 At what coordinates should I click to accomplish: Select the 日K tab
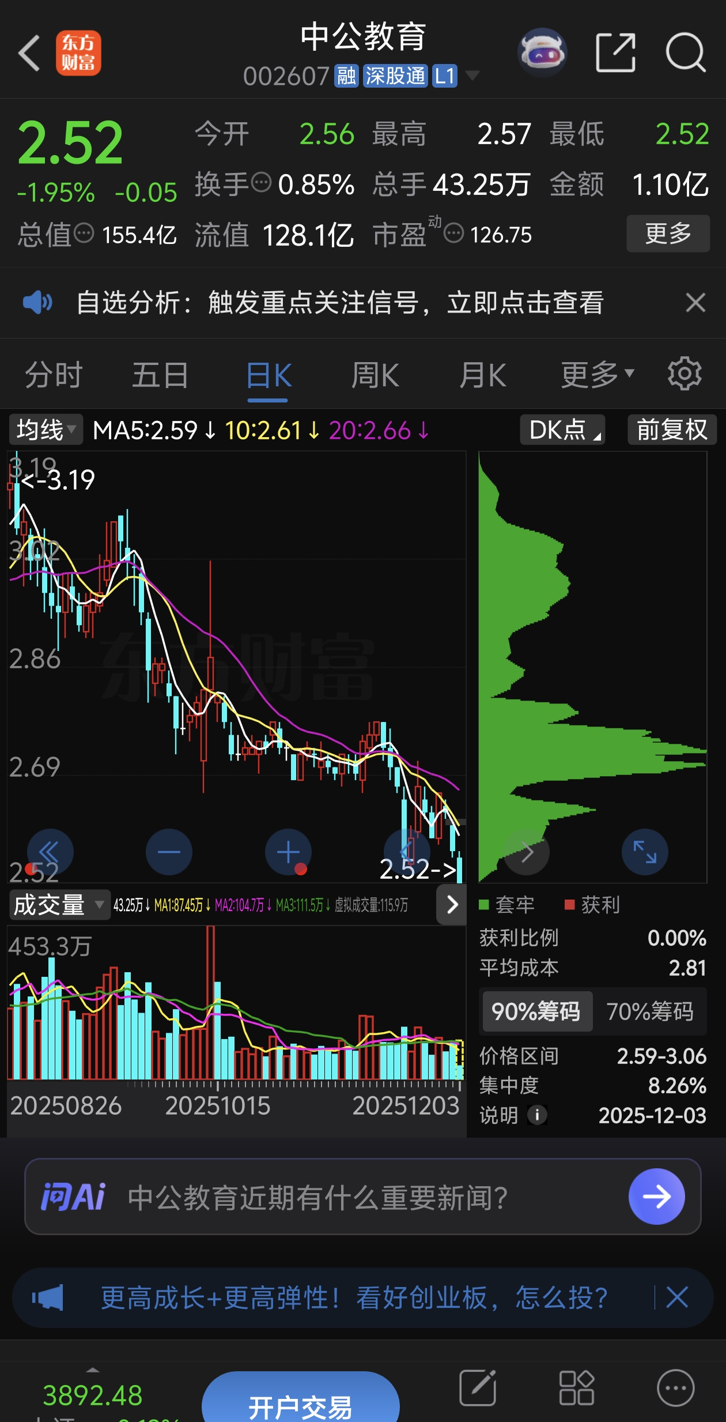269,375
